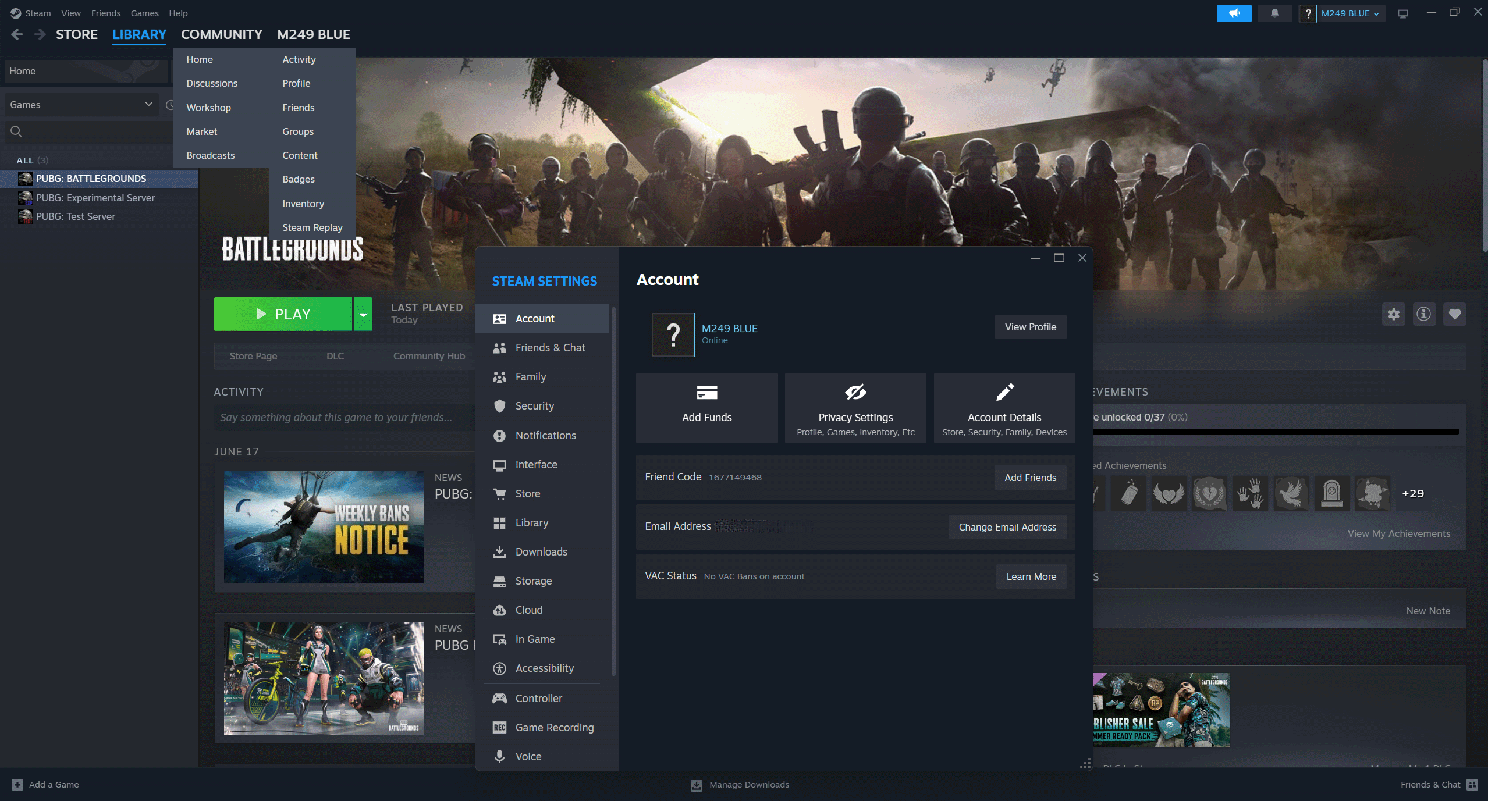This screenshot has height=801, width=1488.
Task: Open the Friends menu
Action: tap(106, 13)
